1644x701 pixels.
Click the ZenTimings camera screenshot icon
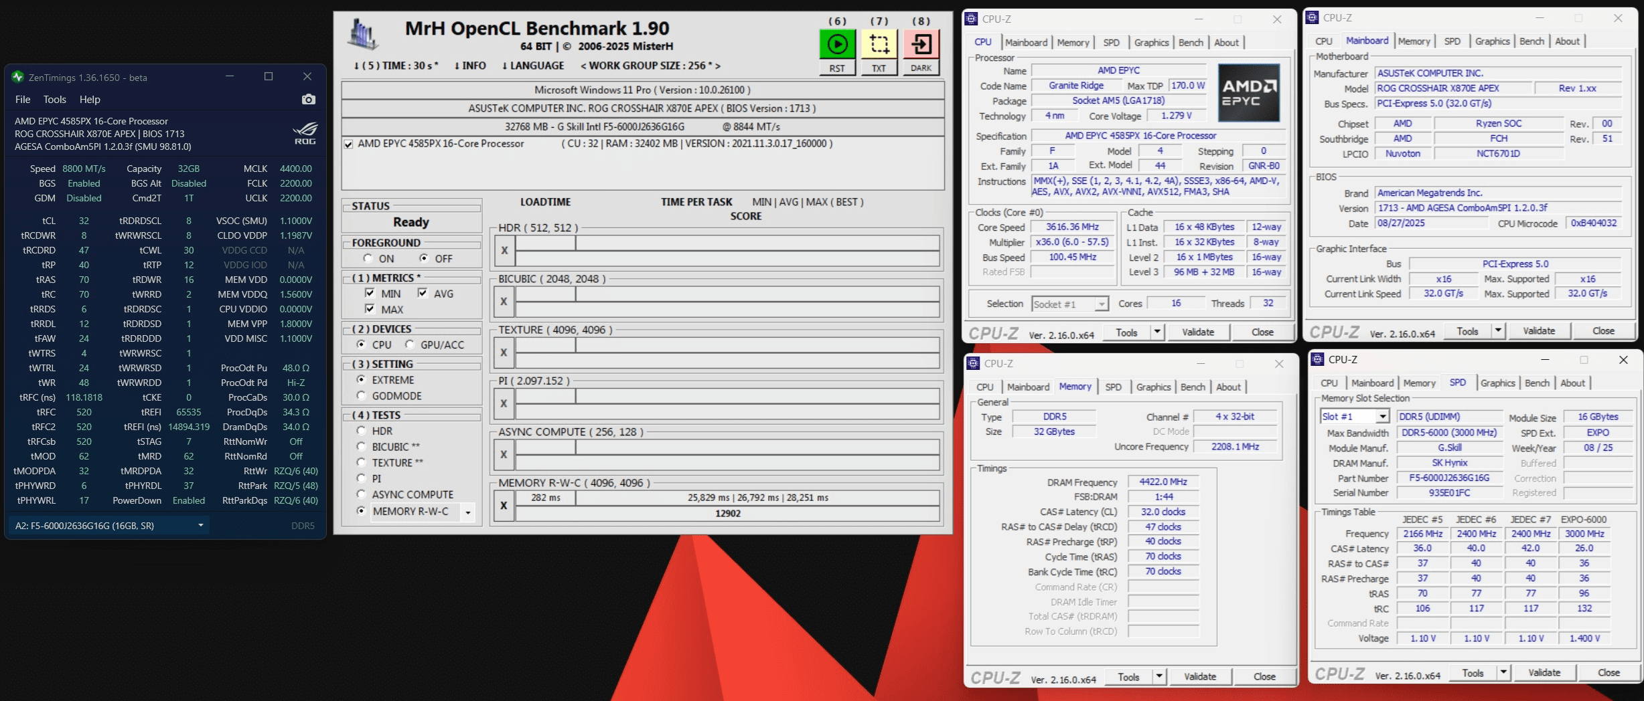(308, 100)
